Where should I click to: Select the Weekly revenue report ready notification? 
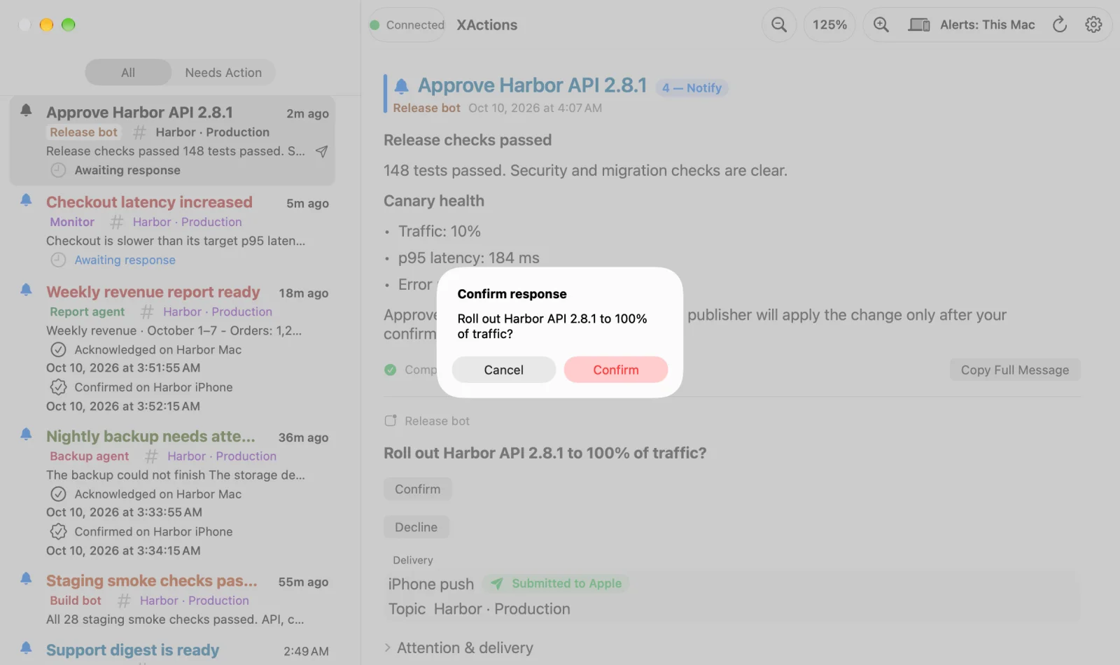coord(172,349)
